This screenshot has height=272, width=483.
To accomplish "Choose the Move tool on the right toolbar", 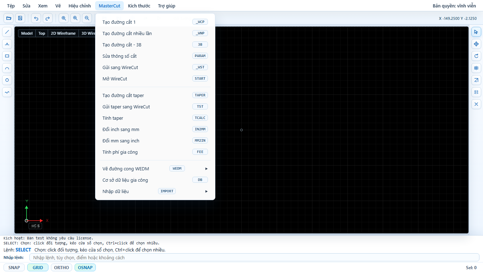I will coord(476,44).
